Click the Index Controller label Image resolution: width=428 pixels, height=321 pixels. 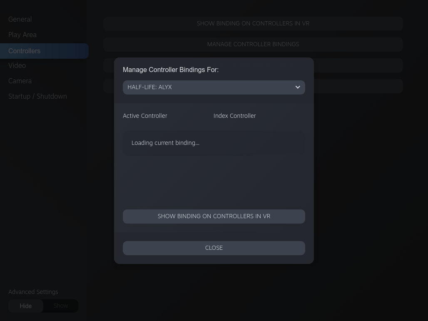[234, 116]
